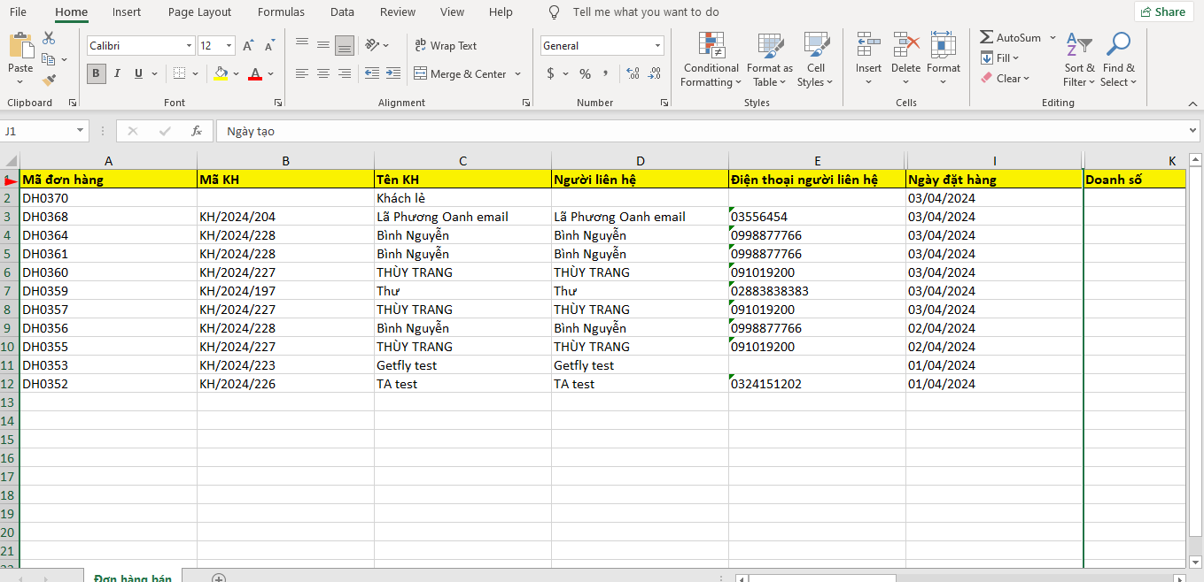Open the General number format dropdown
1204x582 pixels.
pos(657,46)
